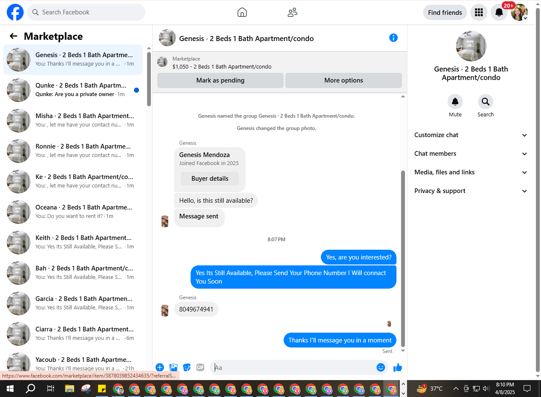
Task: Show hidden system tray icons chevron
Action: [x=456, y=388]
